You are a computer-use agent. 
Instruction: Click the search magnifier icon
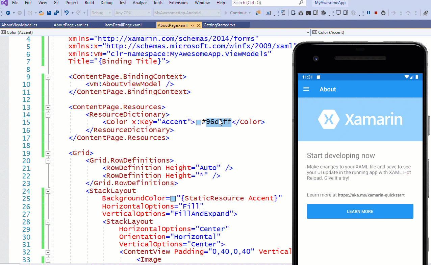[x=301, y=3]
